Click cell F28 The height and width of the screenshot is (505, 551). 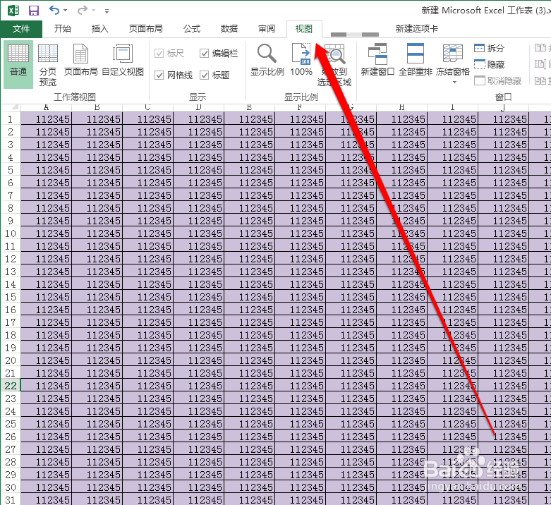coord(300,462)
